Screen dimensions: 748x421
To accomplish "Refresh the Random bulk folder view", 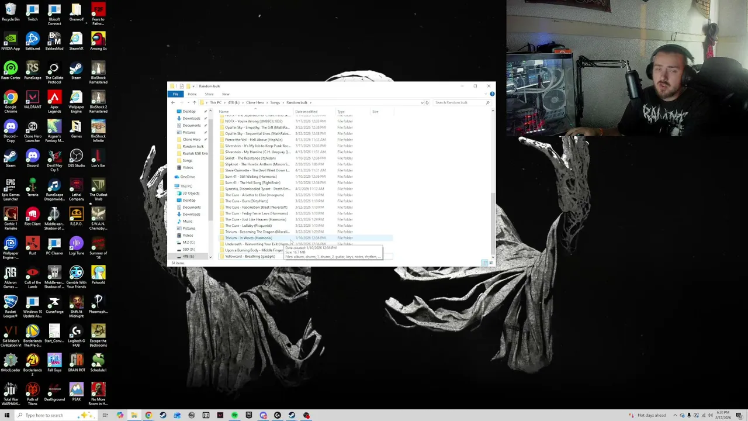I will pos(427,102).
